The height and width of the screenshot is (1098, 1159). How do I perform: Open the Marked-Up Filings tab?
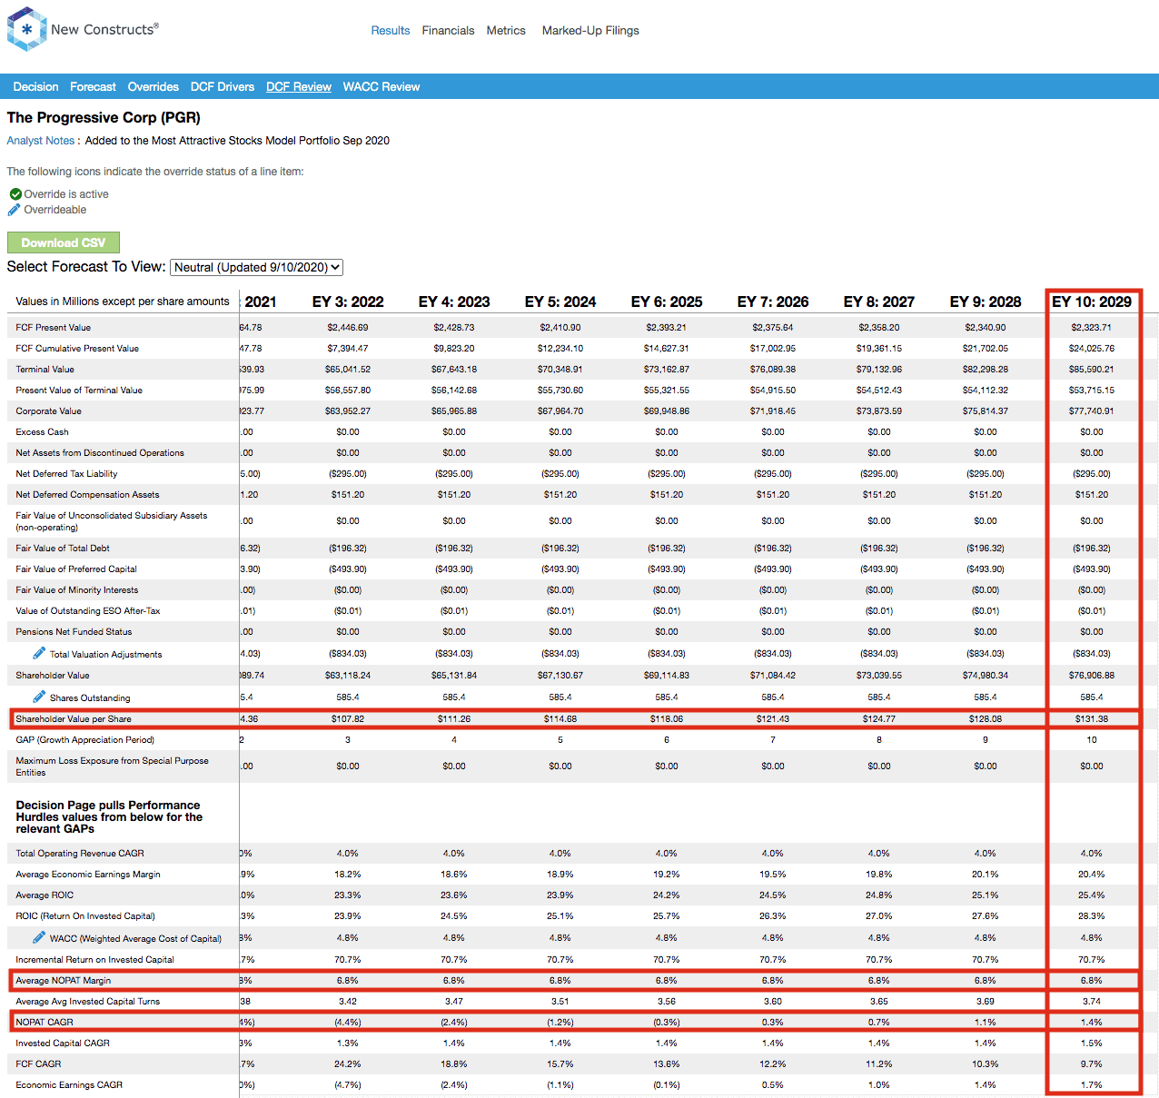tap(590, 30)
